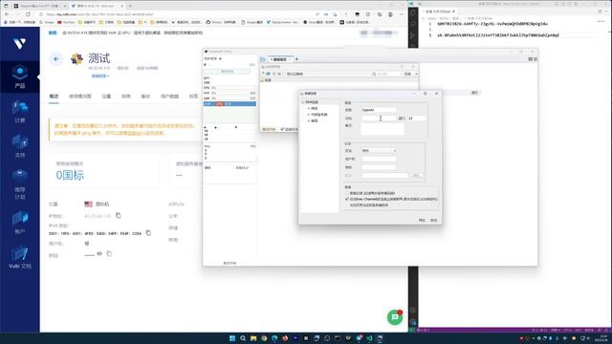The image size is (612, 344).
Task: Toggle the checkbox at connection manager bottom bar
Action: click(282, 129)
